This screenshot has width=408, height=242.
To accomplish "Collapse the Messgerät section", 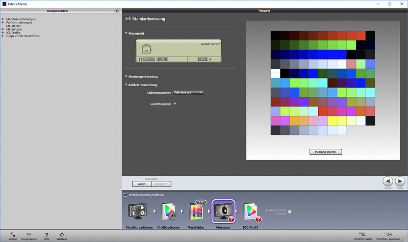I will (126, 33).
